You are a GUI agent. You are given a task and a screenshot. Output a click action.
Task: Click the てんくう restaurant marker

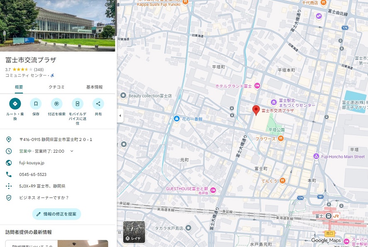pos(283,180)
